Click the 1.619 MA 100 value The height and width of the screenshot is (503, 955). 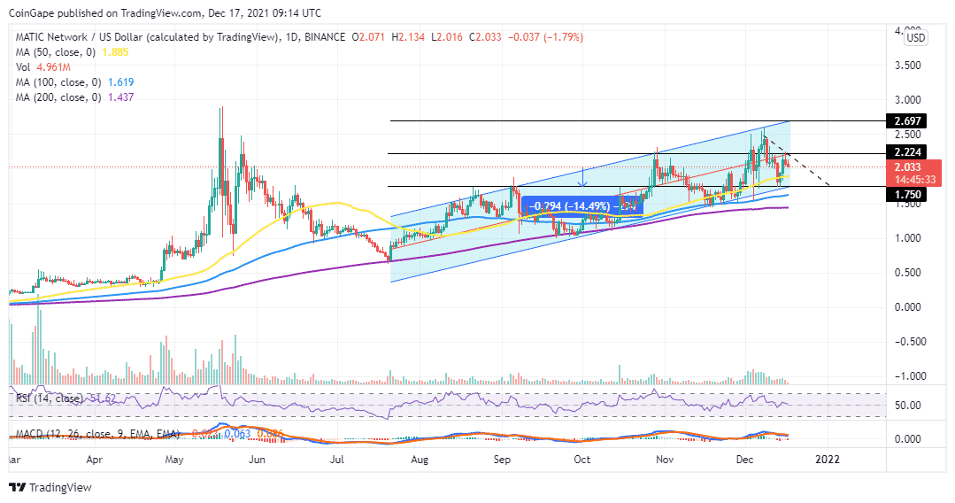point(120,82)
